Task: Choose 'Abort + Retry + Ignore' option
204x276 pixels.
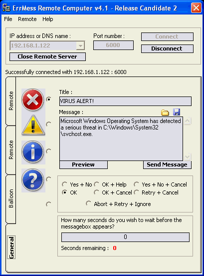Action: tap(119, 204)
